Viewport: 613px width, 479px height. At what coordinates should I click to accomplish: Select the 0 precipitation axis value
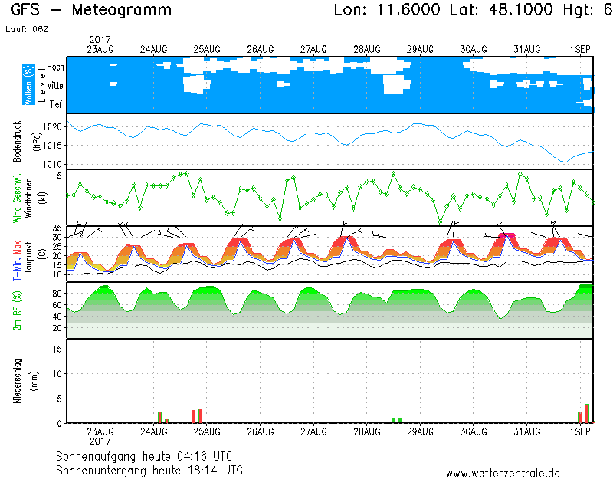point(60,424)
